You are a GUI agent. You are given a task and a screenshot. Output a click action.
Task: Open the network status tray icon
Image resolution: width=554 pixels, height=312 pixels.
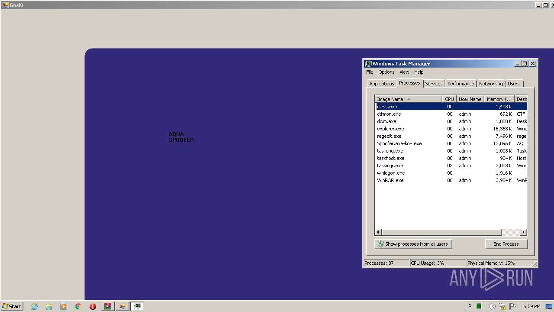click(502, 306)
